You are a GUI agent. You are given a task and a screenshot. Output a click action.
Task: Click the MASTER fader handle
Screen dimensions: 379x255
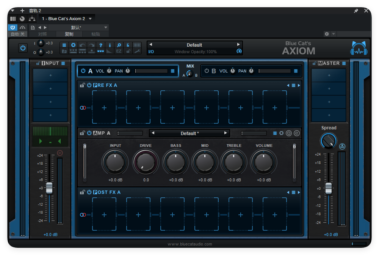[x=329, y=189]
